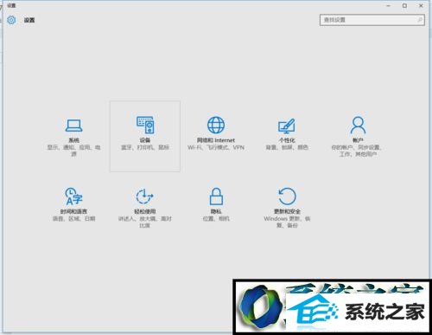Click the 时间和语言 label text
The image size is (432, 335).
tap(73, 211)
